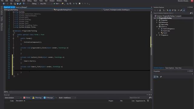Viewport: 194px width, 109px height.
Task: Click the Search Solution Explorer field
Action: (x=172, y=13)
